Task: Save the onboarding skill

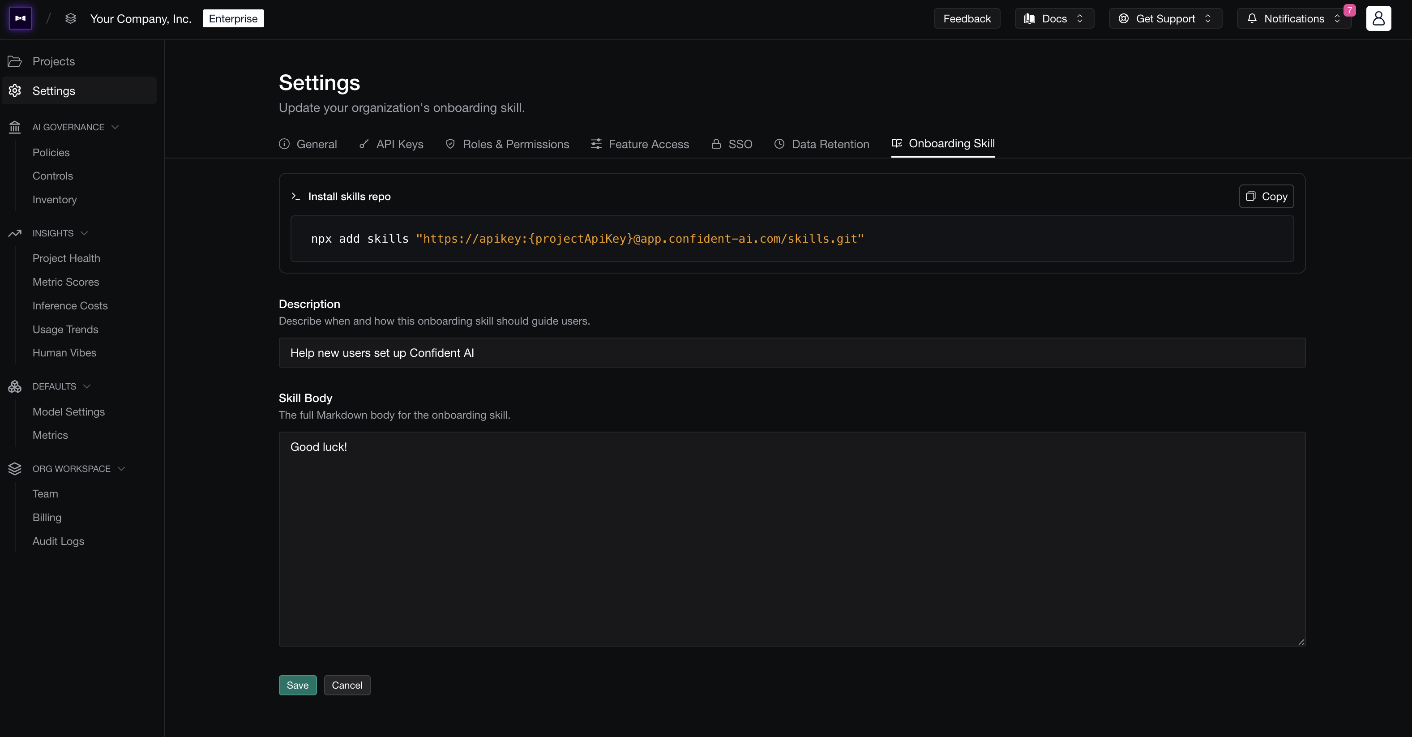Action: coord(298,685)
